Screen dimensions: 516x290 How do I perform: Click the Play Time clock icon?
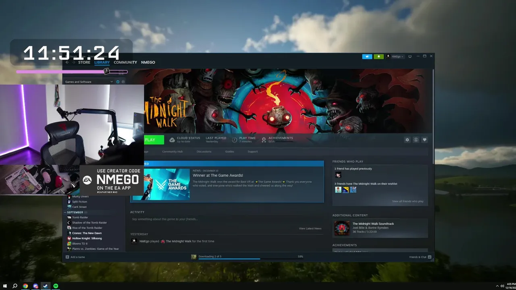(x=234, y=140)
